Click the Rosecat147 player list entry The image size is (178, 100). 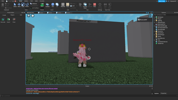144,20
